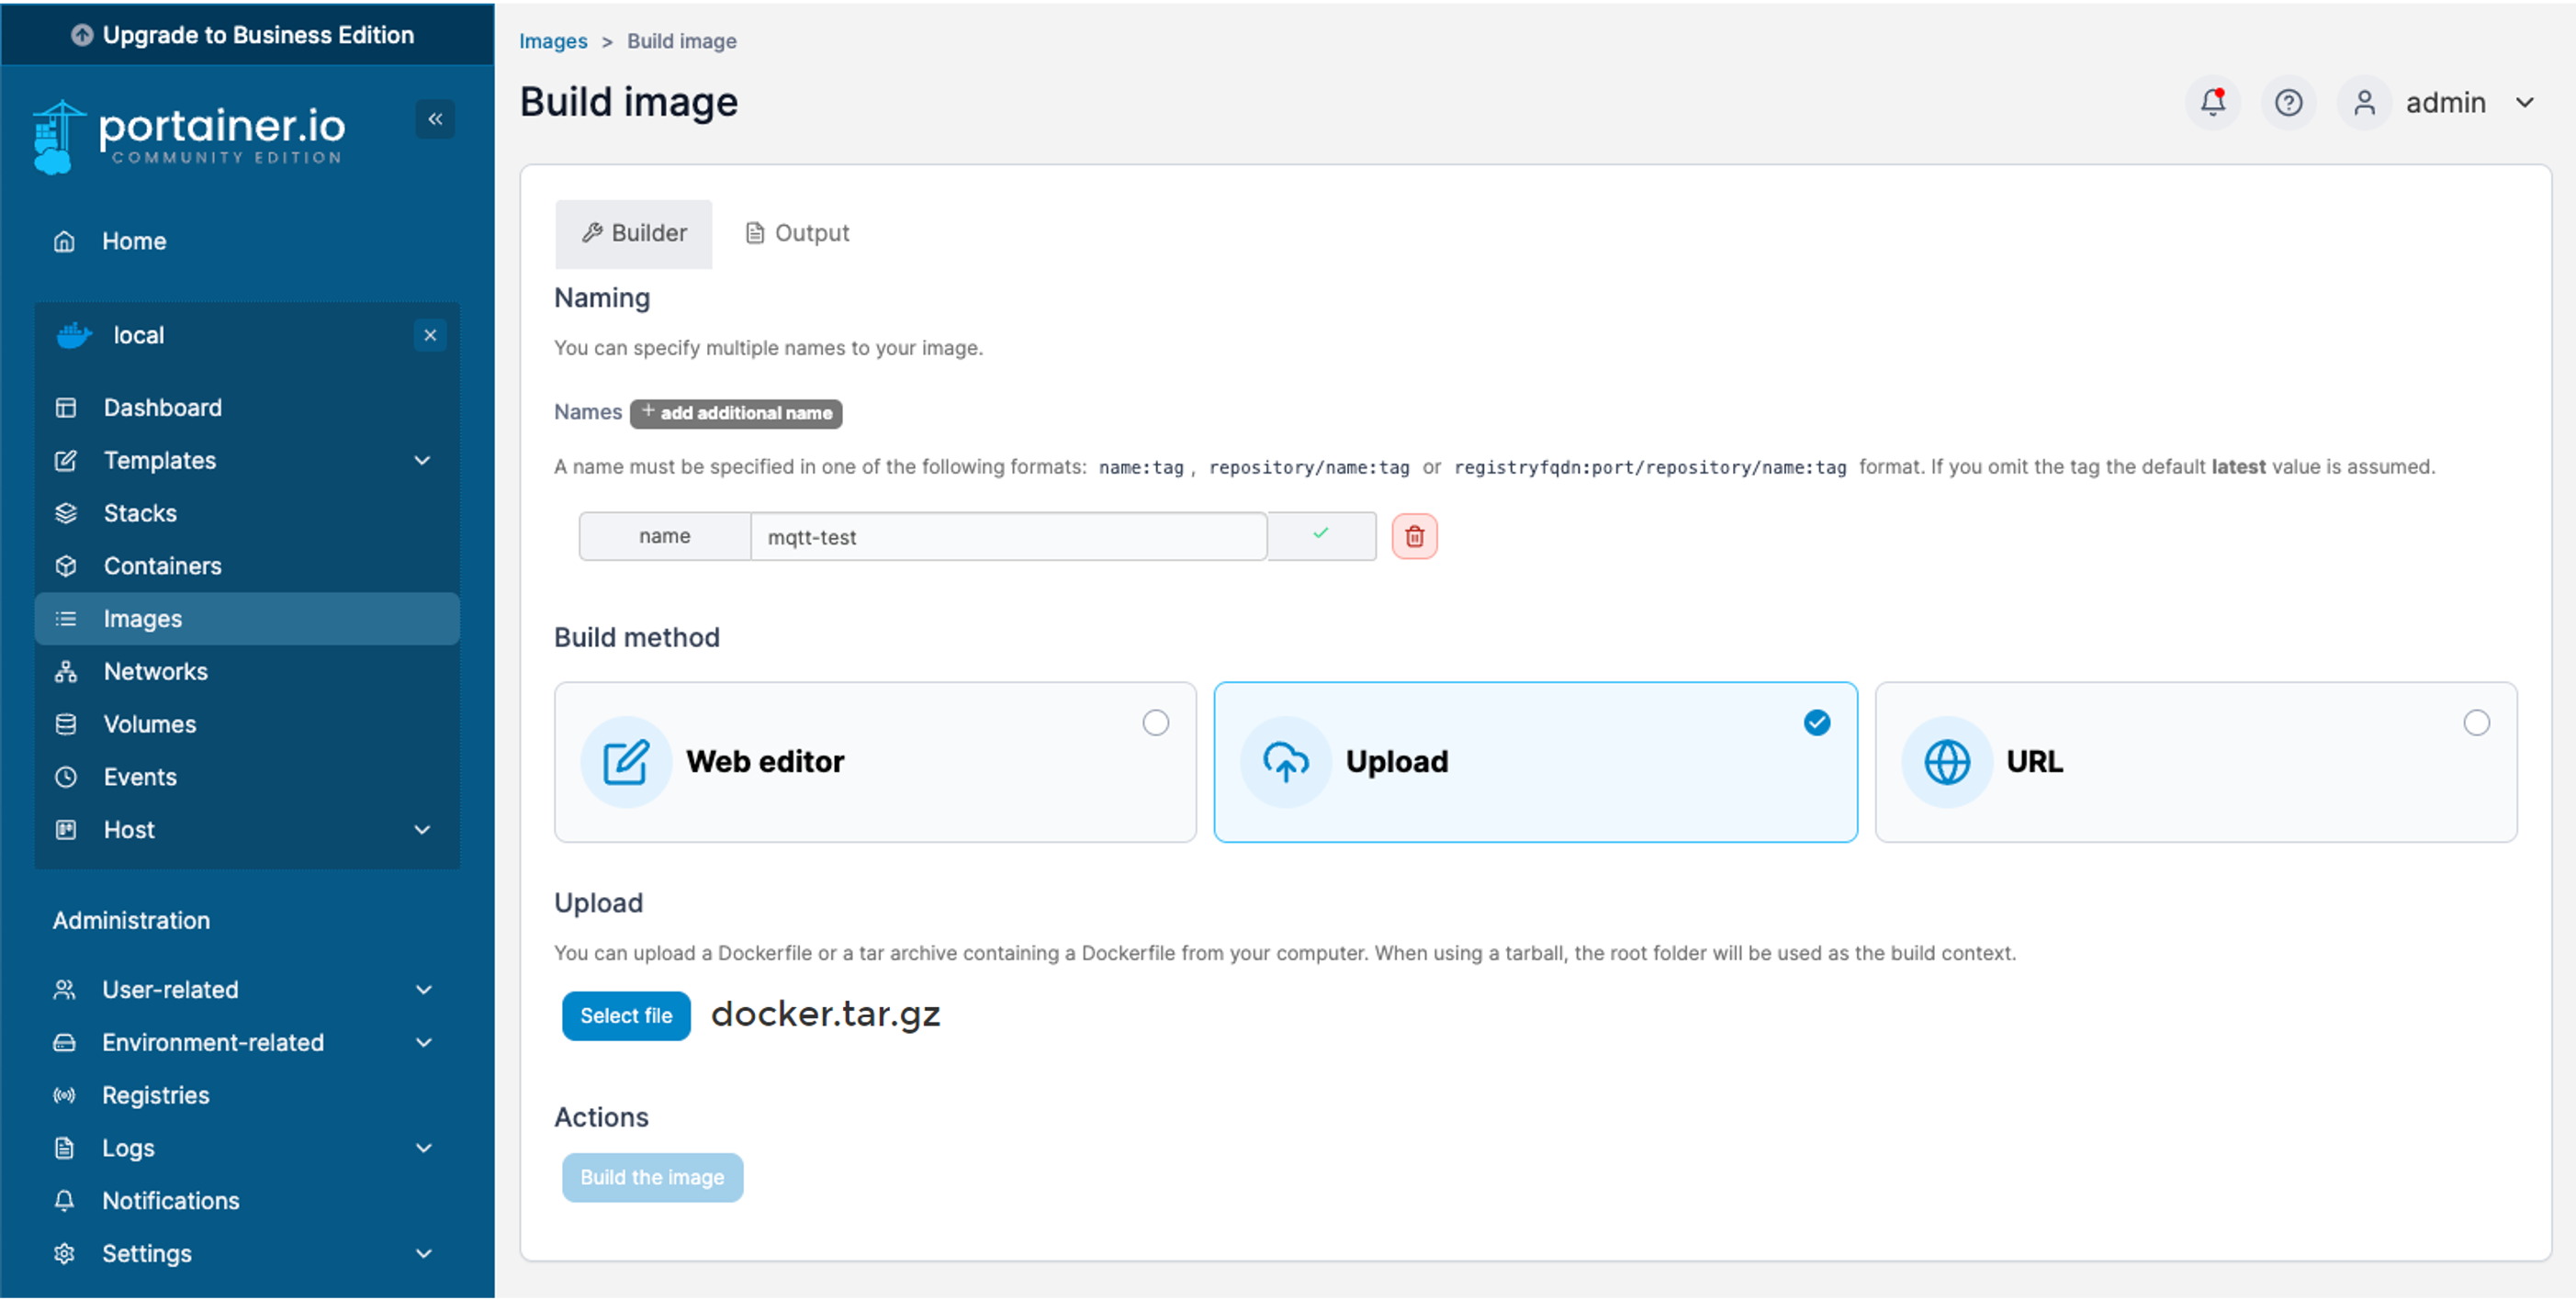Click the Networks sidebar icon
Image resolution: width=2576 pixels, height=1300 pixels.
click(x=68, y=671)
